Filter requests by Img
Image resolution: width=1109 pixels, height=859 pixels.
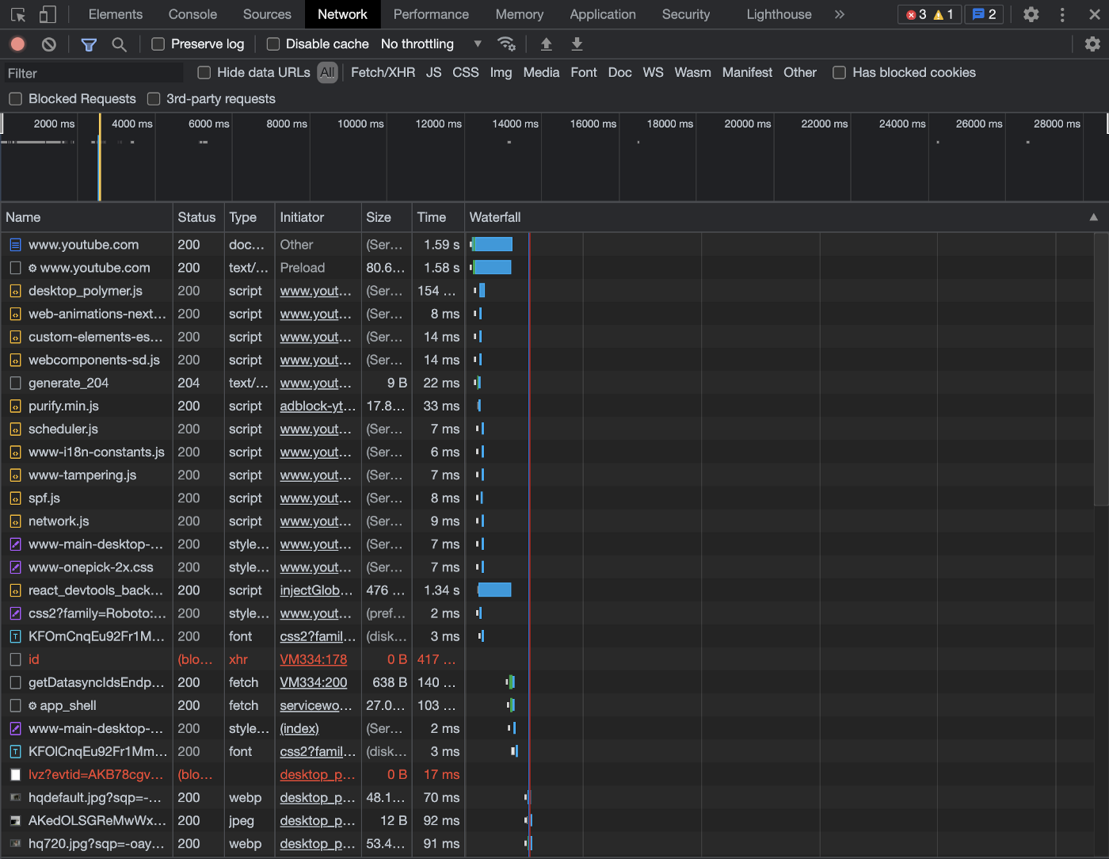(x=501, y=73)
